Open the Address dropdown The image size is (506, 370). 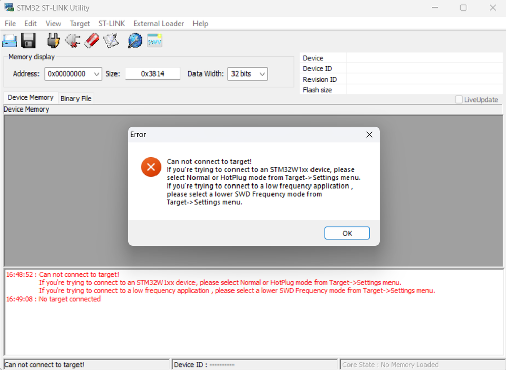point(96,73)
